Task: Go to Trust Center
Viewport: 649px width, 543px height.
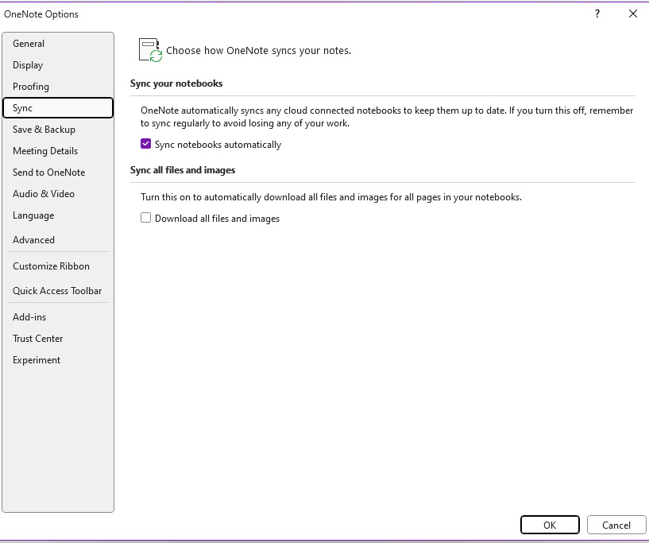Action: tap(57, 339)
